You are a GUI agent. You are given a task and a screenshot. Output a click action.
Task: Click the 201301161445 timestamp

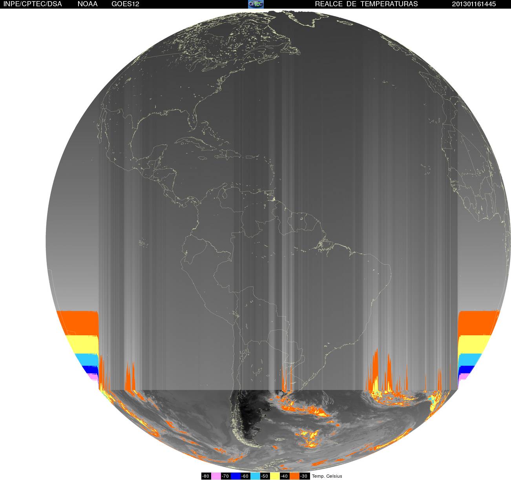(x=474, y=4)
